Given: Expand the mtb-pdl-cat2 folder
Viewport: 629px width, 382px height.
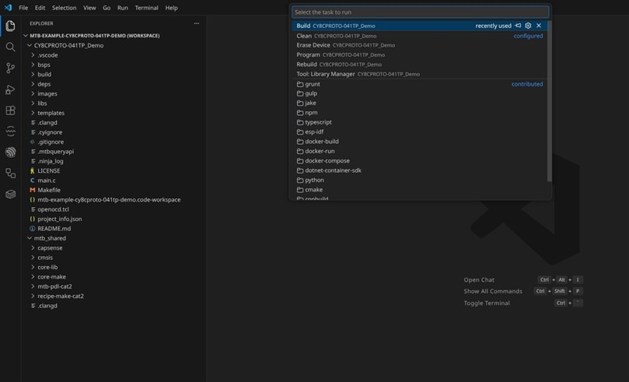Looking at the screenshot, I should coord(114,286).
